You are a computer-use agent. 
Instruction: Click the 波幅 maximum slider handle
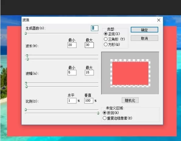(26, 86)
